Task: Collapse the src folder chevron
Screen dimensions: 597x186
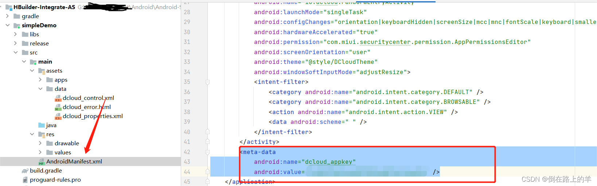Action: pos(16,52)
